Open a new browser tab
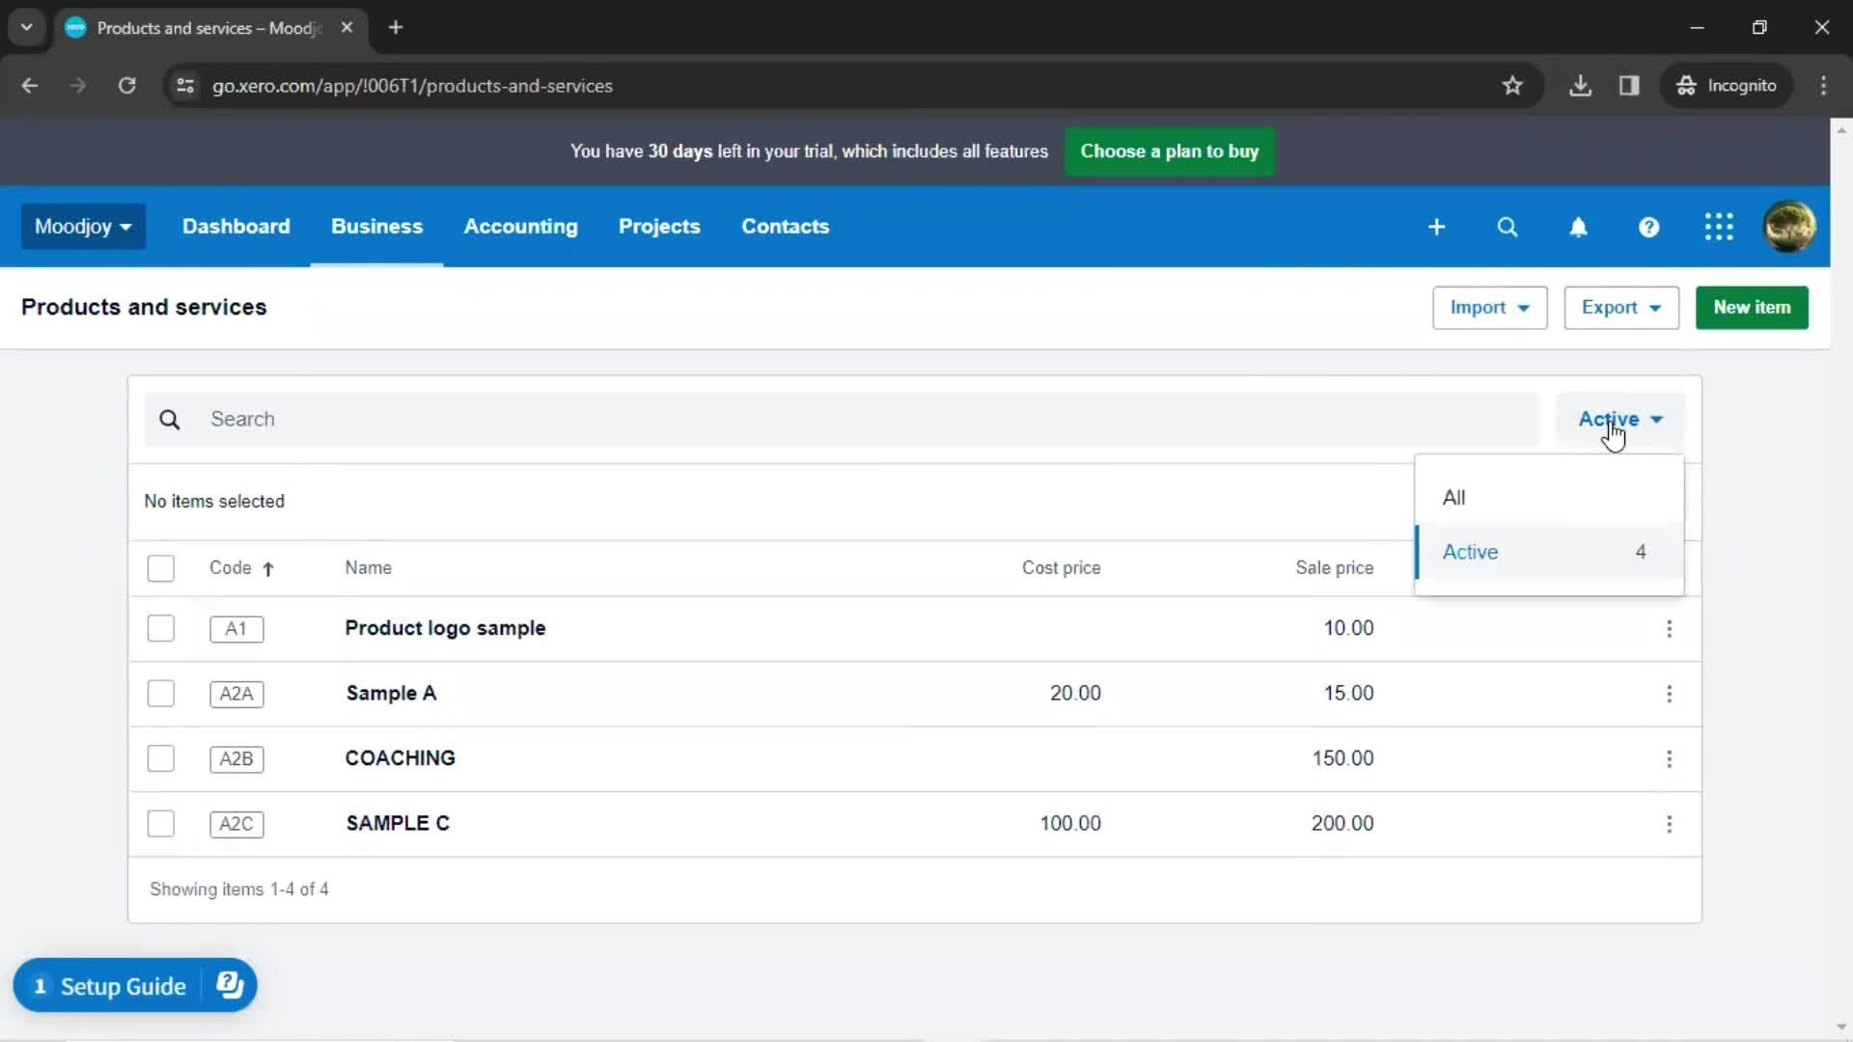 396,27
